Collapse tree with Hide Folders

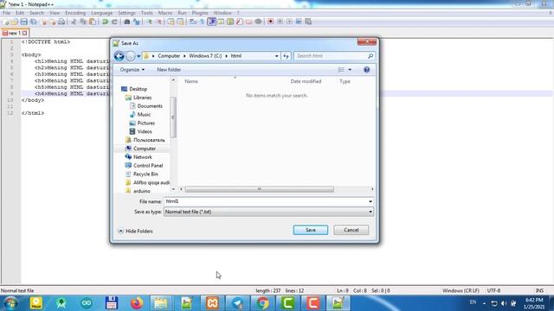(x=135, y=231)
